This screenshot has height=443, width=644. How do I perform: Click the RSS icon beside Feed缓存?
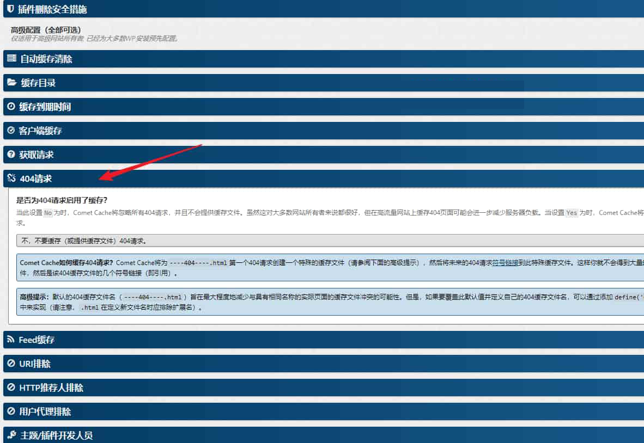coord(11,339)
